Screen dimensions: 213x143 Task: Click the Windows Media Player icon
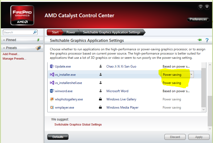point(52,108)
